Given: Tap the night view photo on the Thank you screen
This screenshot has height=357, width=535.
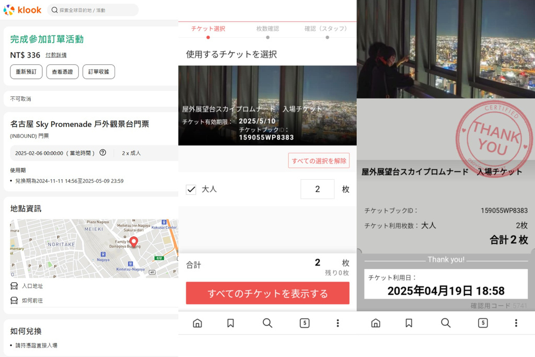Looking at the screenshot, I should (x=446, y=49).
